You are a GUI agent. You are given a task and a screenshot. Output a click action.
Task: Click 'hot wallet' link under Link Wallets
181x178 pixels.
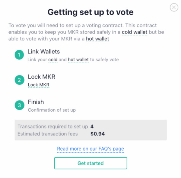point(78,59)
